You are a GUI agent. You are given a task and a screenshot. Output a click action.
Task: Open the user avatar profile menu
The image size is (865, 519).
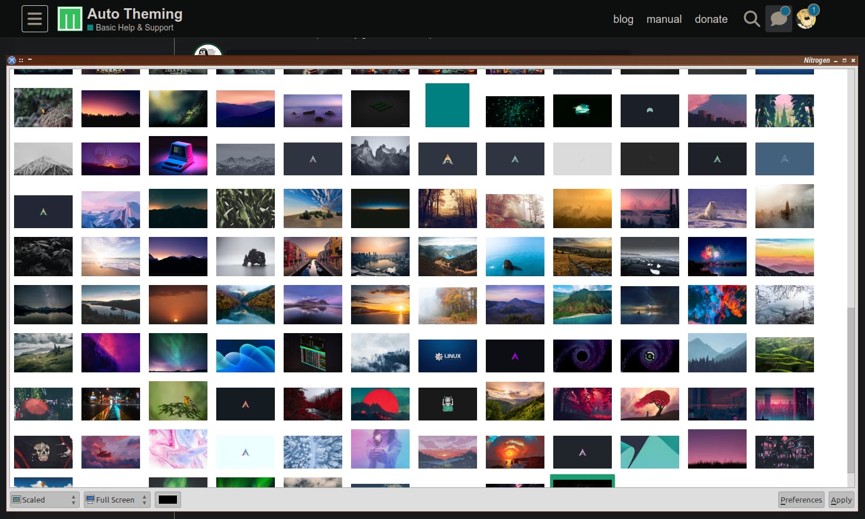point(806,19)
